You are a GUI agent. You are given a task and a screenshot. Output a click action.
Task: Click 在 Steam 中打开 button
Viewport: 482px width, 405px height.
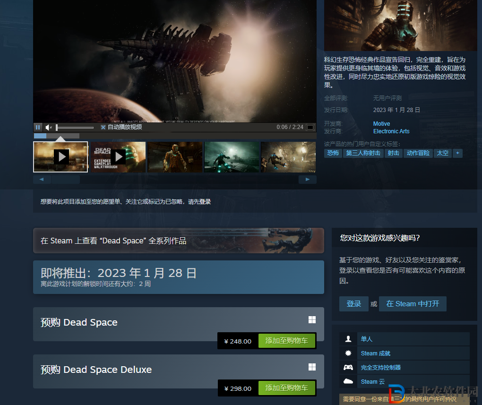tap(413, 304)
